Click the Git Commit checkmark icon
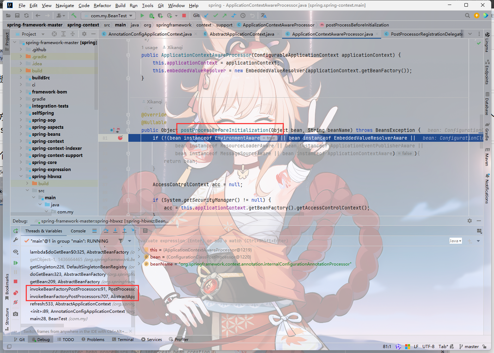Image resolution: width=494 pixels, height=353 pixels. click(215, 16)
